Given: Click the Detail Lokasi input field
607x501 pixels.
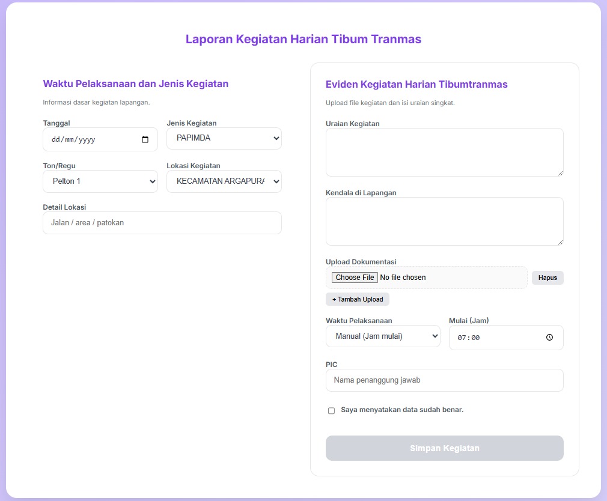Looking at the screenshot, I should (x=162, y=223).
